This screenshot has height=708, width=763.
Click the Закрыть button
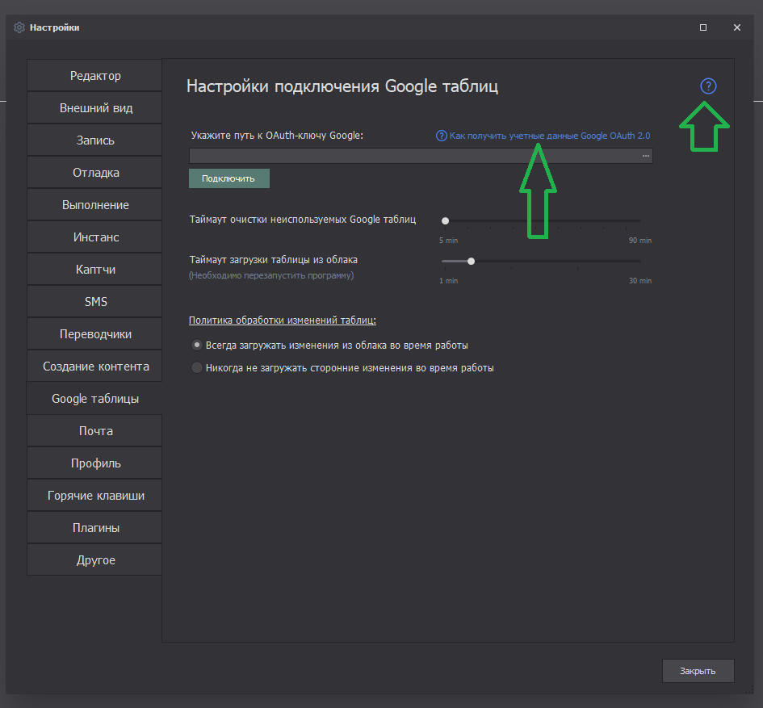[698, 671]
